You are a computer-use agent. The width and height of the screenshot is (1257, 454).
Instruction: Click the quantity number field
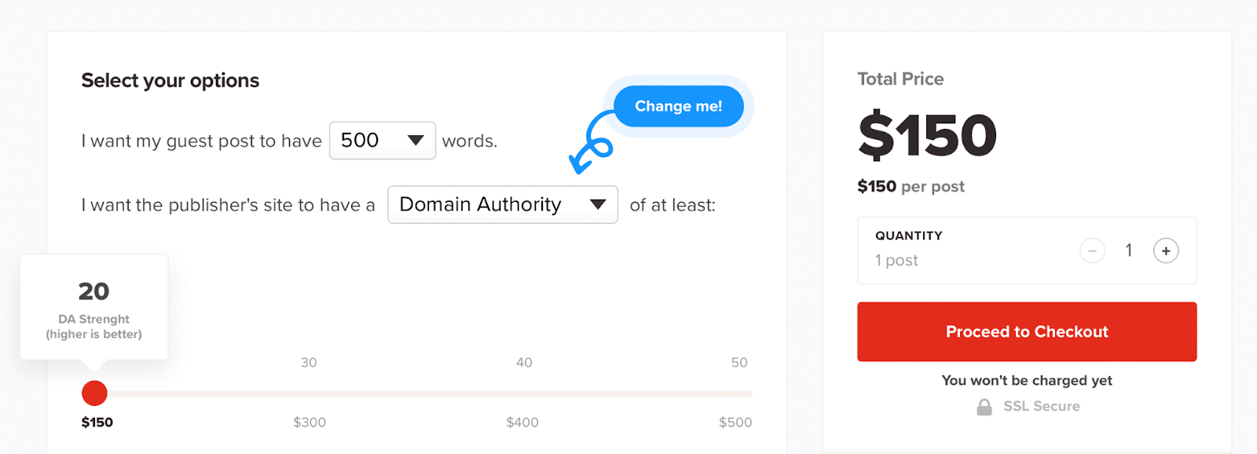(1129, 251)
